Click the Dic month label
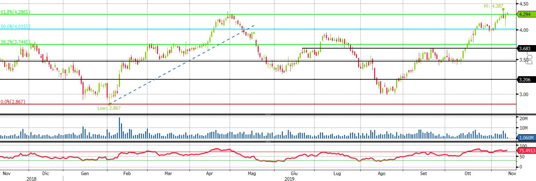The image size is (536, 181). (45, 173)
